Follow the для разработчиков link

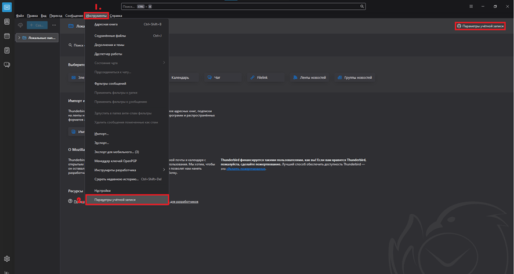[x=184, y=202]
